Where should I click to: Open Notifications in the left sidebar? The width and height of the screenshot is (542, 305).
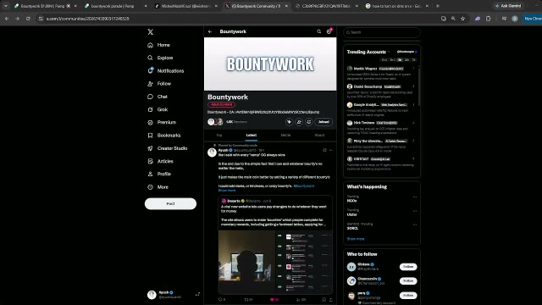(166, 70)
